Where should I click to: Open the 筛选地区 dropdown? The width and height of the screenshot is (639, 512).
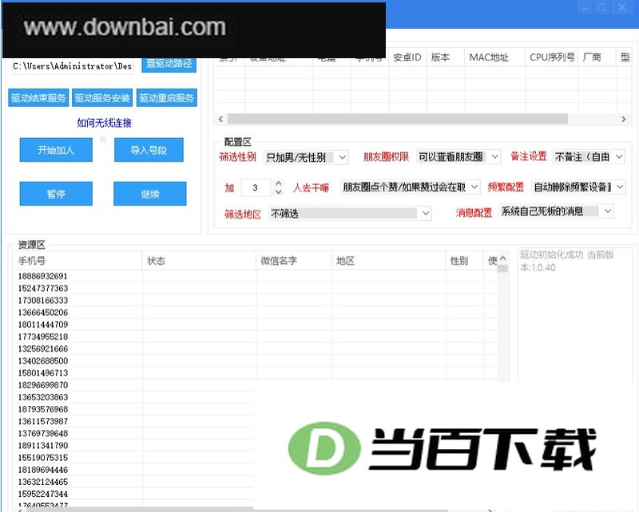point(350,213)
